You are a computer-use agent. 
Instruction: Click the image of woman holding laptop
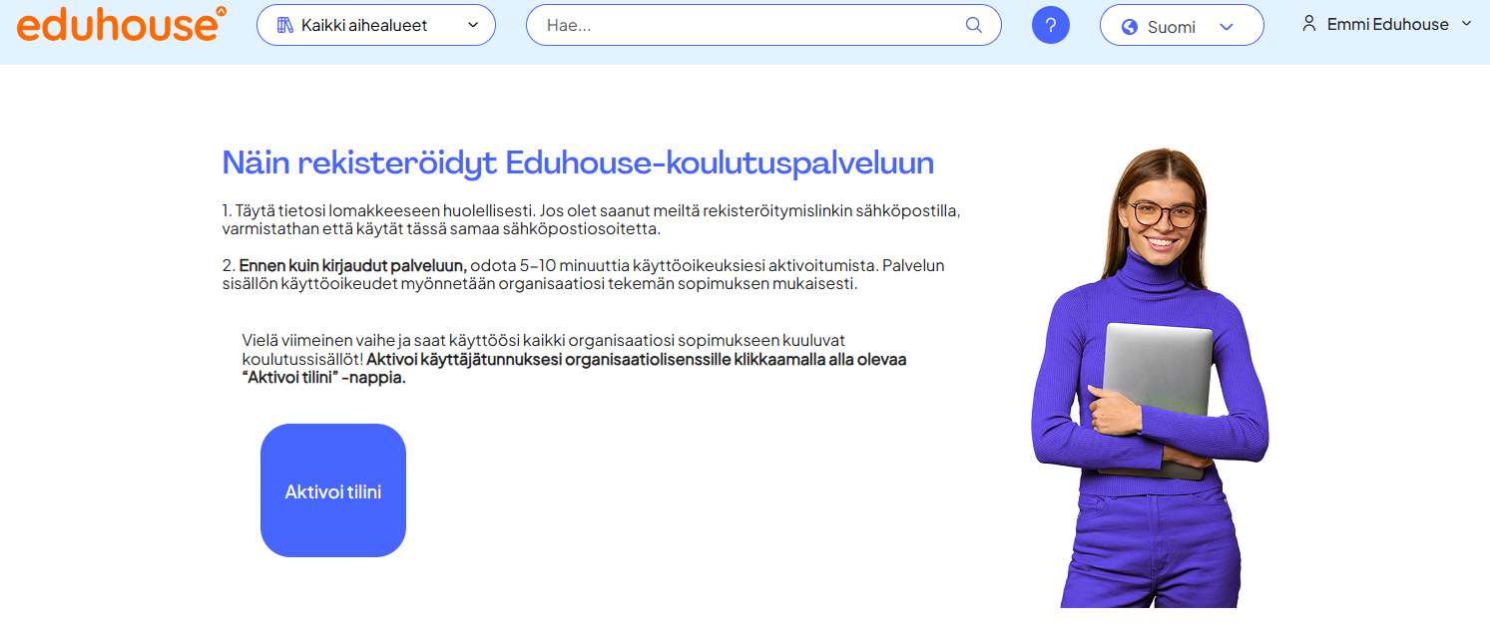(1150, 378)
